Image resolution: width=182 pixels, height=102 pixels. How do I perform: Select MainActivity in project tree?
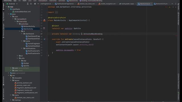pyautogui.click(x=27, y=29)
